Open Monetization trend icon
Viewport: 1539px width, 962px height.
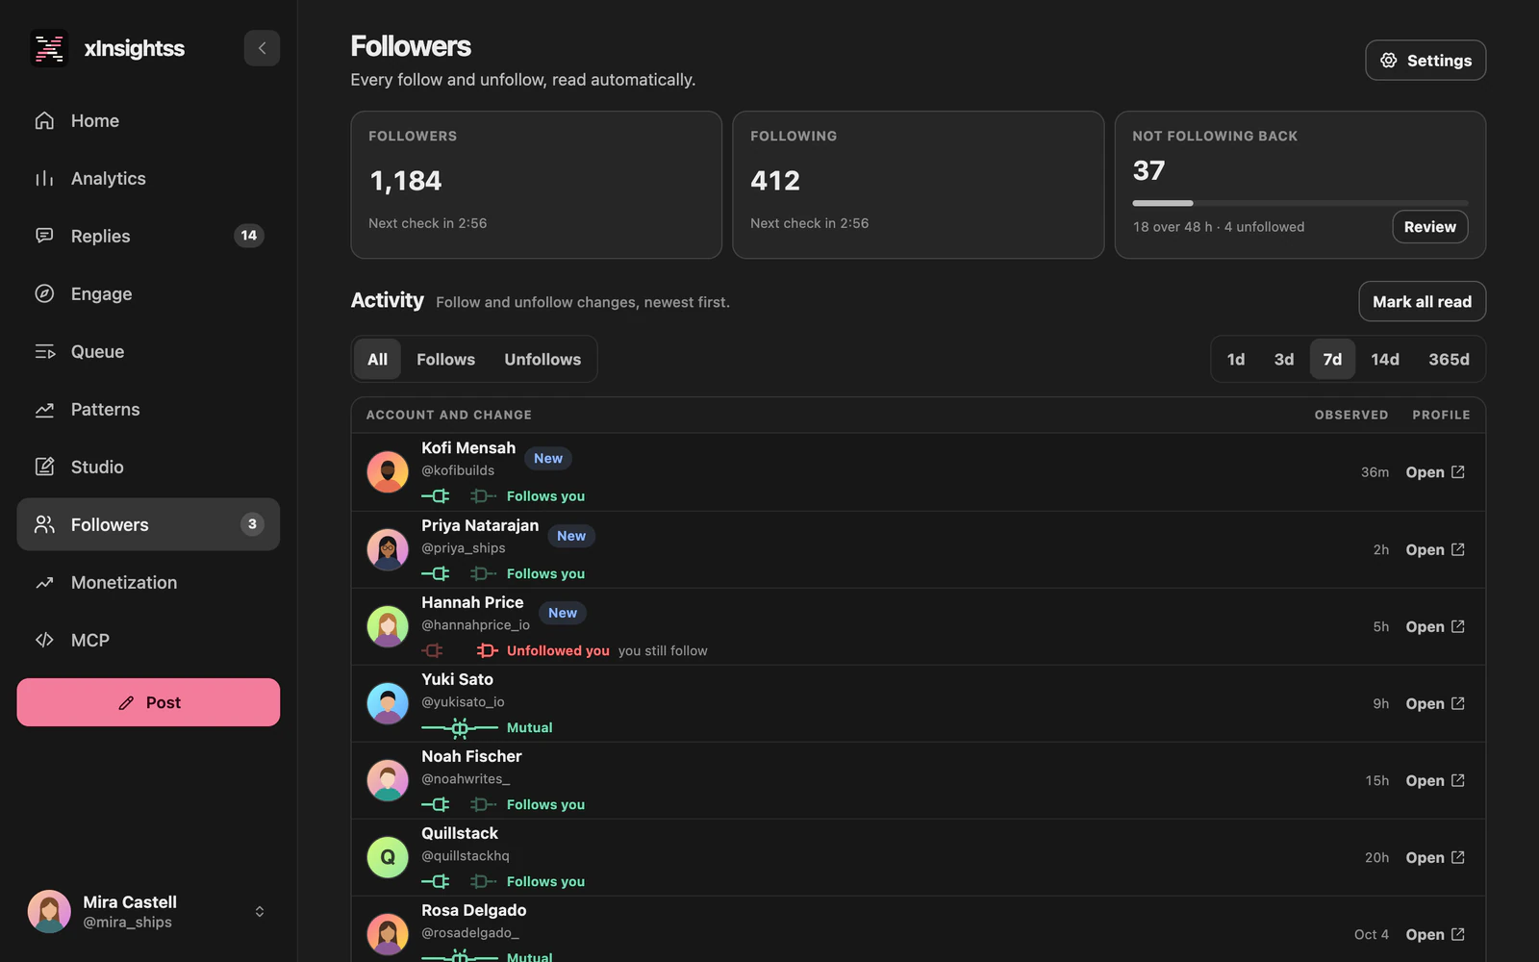click(x=44, y=582)
